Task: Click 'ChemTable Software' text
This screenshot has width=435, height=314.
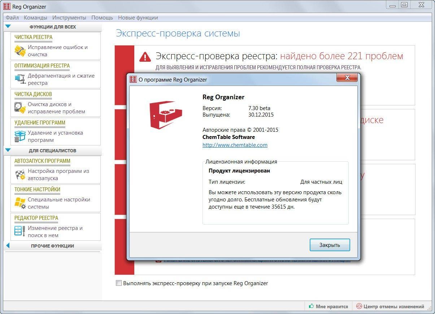Action: click(x=229, y=137)
